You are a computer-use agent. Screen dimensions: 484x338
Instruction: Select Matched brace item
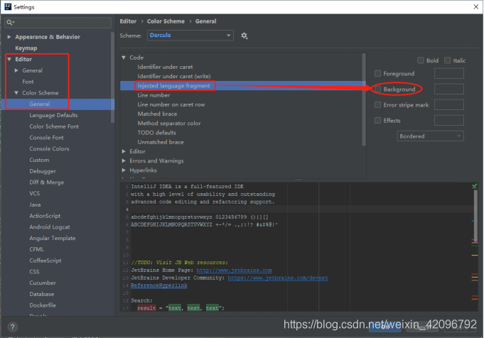pos(157,114)
